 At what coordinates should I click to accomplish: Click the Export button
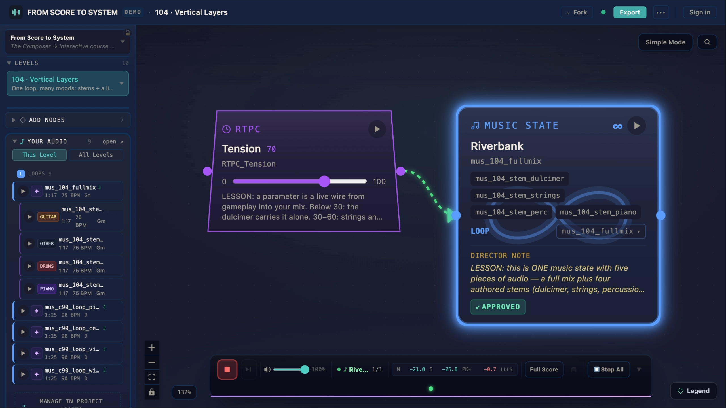click(630, 12)
